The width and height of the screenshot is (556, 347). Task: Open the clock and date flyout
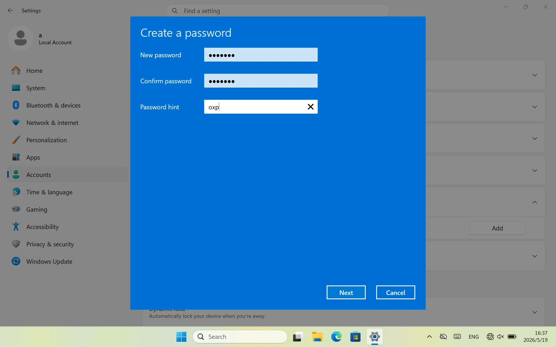[535, 337]
